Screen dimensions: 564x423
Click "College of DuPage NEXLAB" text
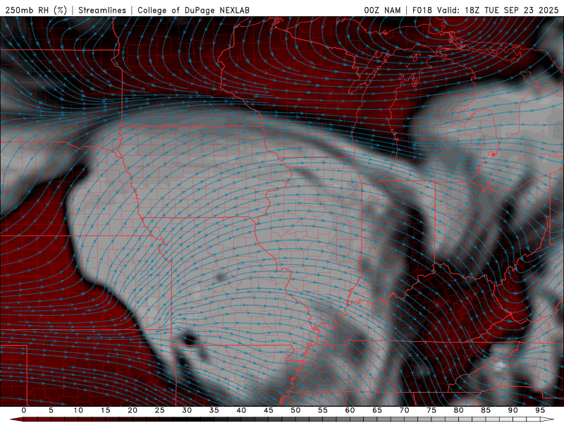(x=193, y=10)
